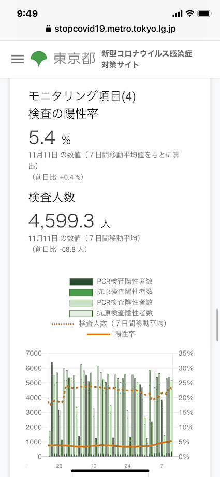
Task: Toggle 検査人数（７日間移動平均）dotted line legend
Action: [x=109, y=324]
